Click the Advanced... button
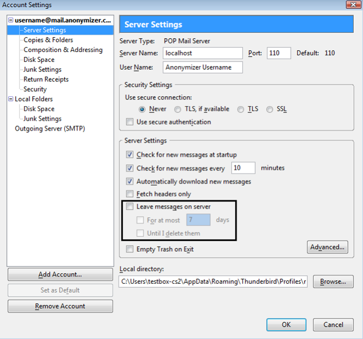The width and height of the screenshot is (363, 339). [328, 247]
